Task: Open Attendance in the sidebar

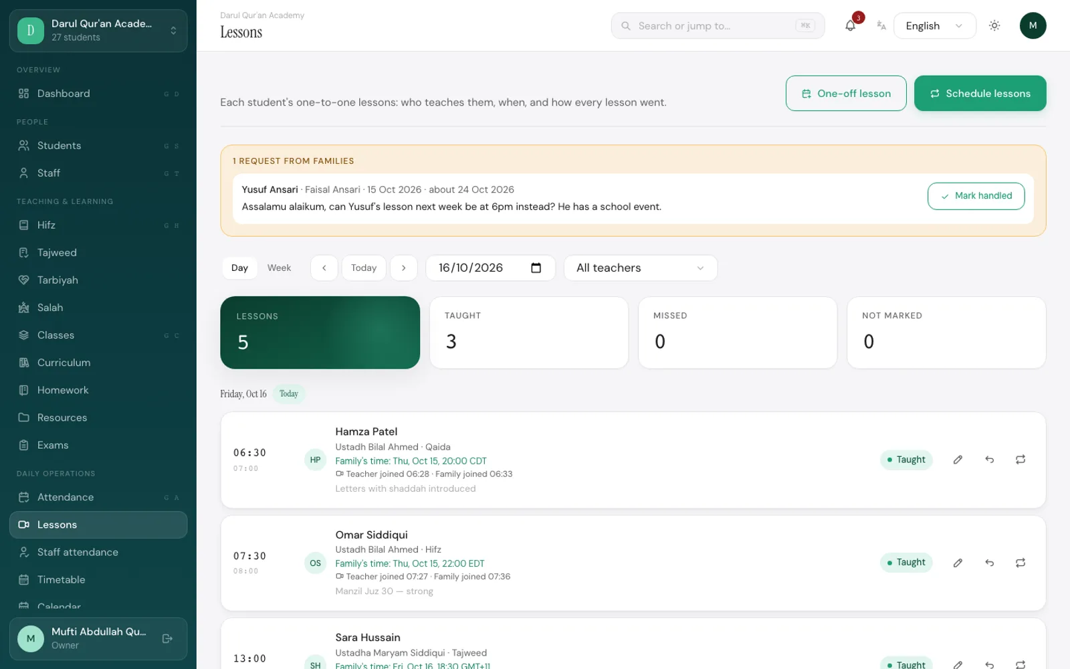Action: pyautogui.click(x=98, y=497)
